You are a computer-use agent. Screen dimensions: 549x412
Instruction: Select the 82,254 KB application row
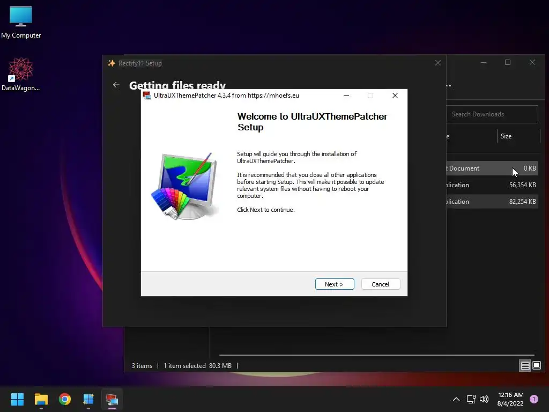pos(492,202)
